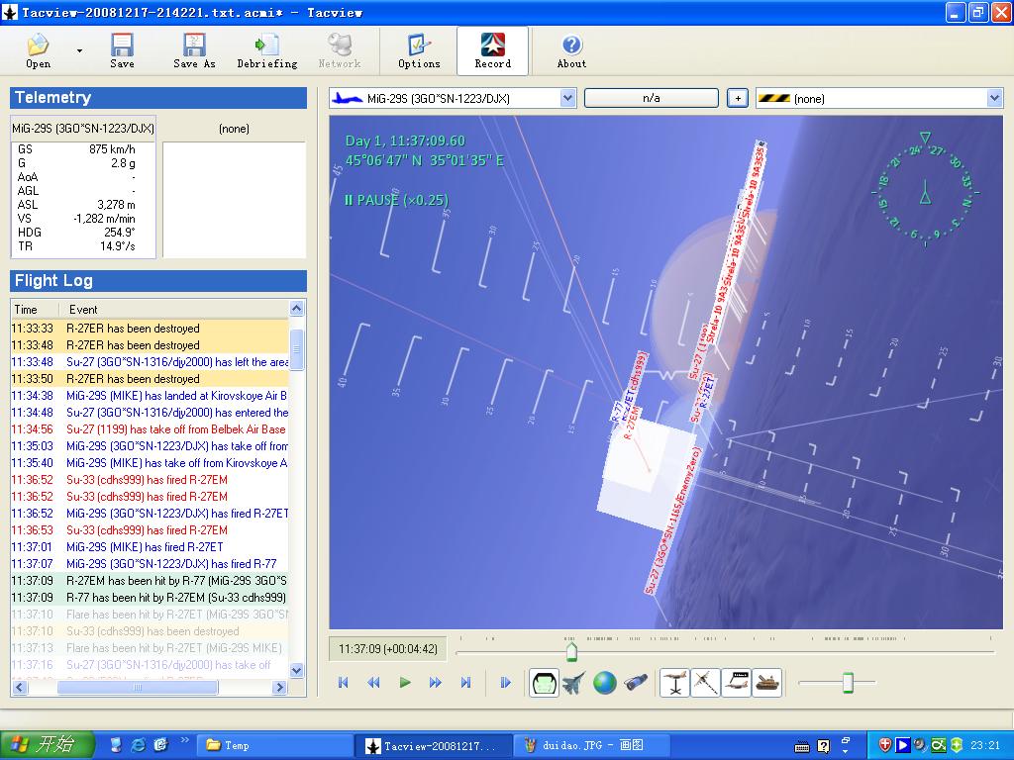
Task: Select the globe world view icon
Action: 605,683
